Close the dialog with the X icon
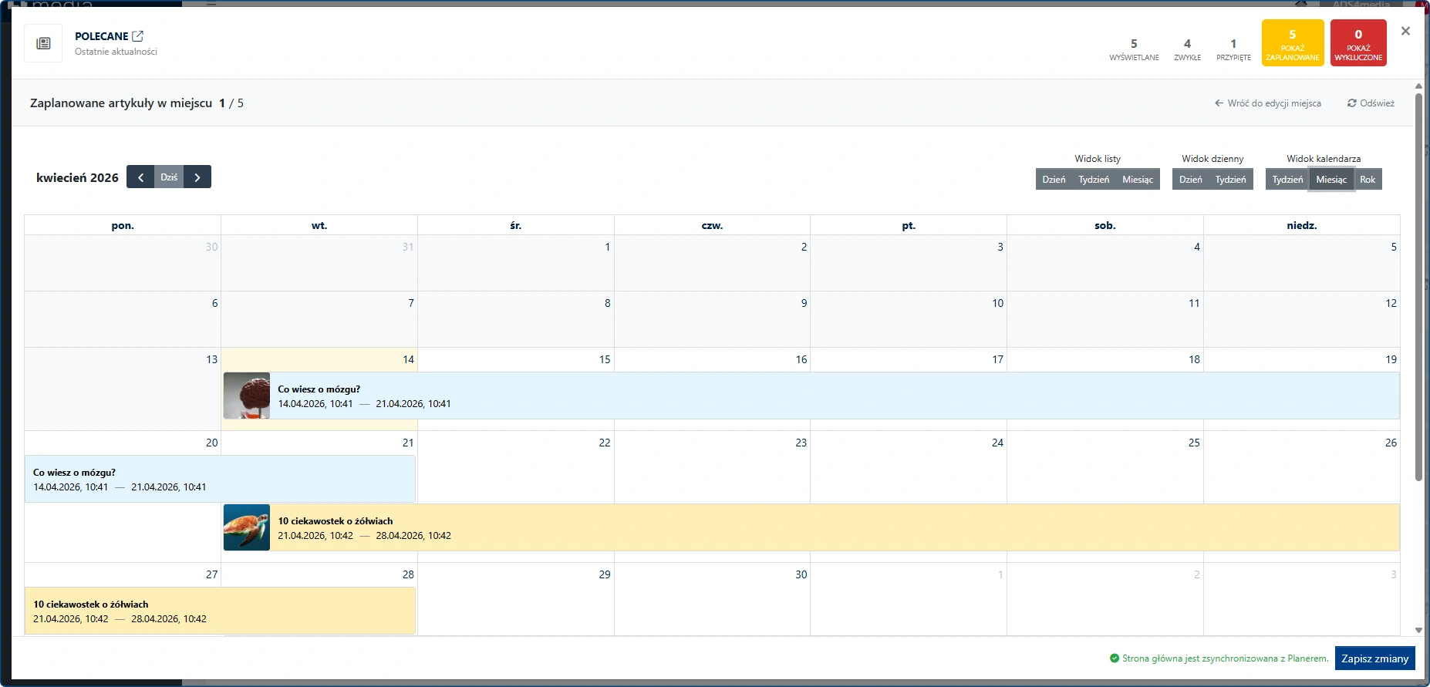Viewport: 1430px width, 687px height. 1405,32
